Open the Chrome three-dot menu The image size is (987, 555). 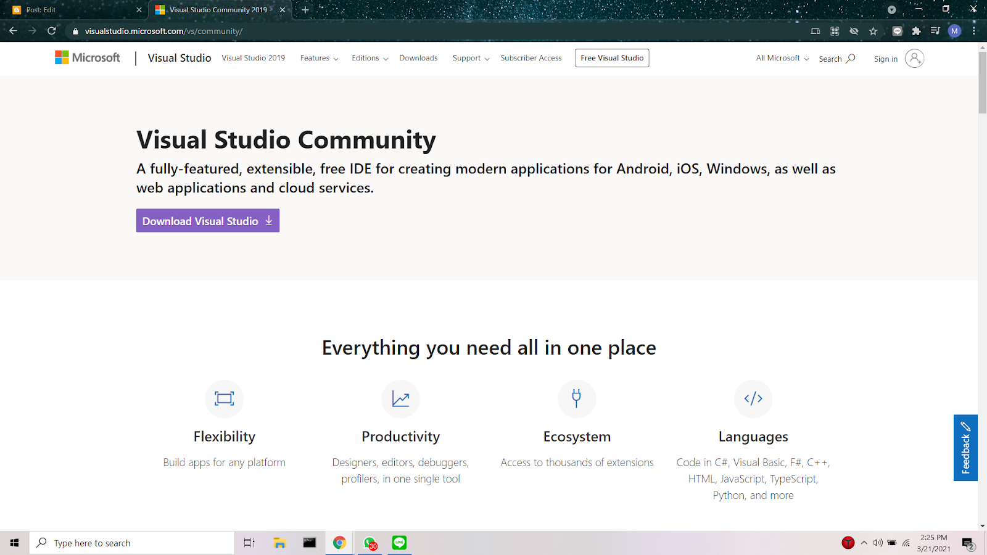coord(974,31)
